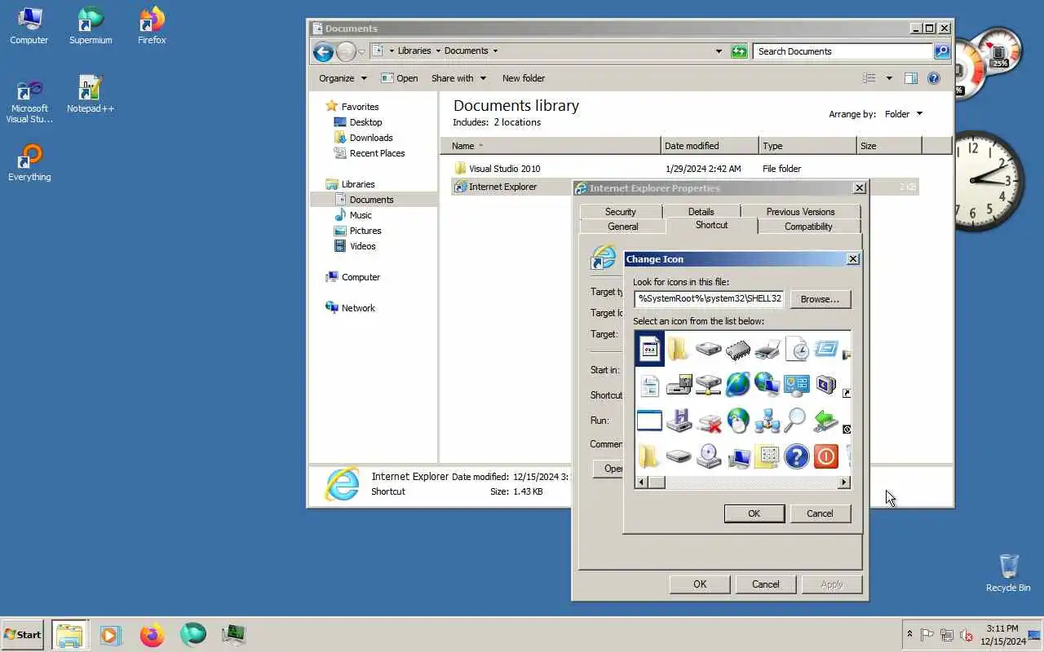Click the icon list right scroll arrow

844,482
